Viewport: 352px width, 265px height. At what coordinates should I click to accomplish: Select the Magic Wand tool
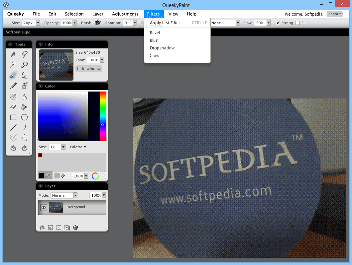point(13,65)
